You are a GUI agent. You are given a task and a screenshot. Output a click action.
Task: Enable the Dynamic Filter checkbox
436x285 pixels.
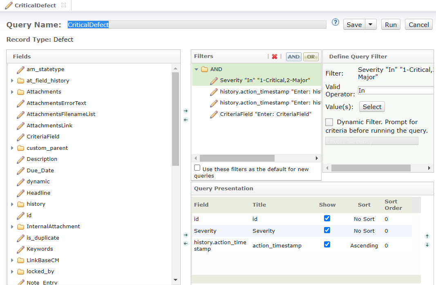pyautogui.click(x=329, y=122)
